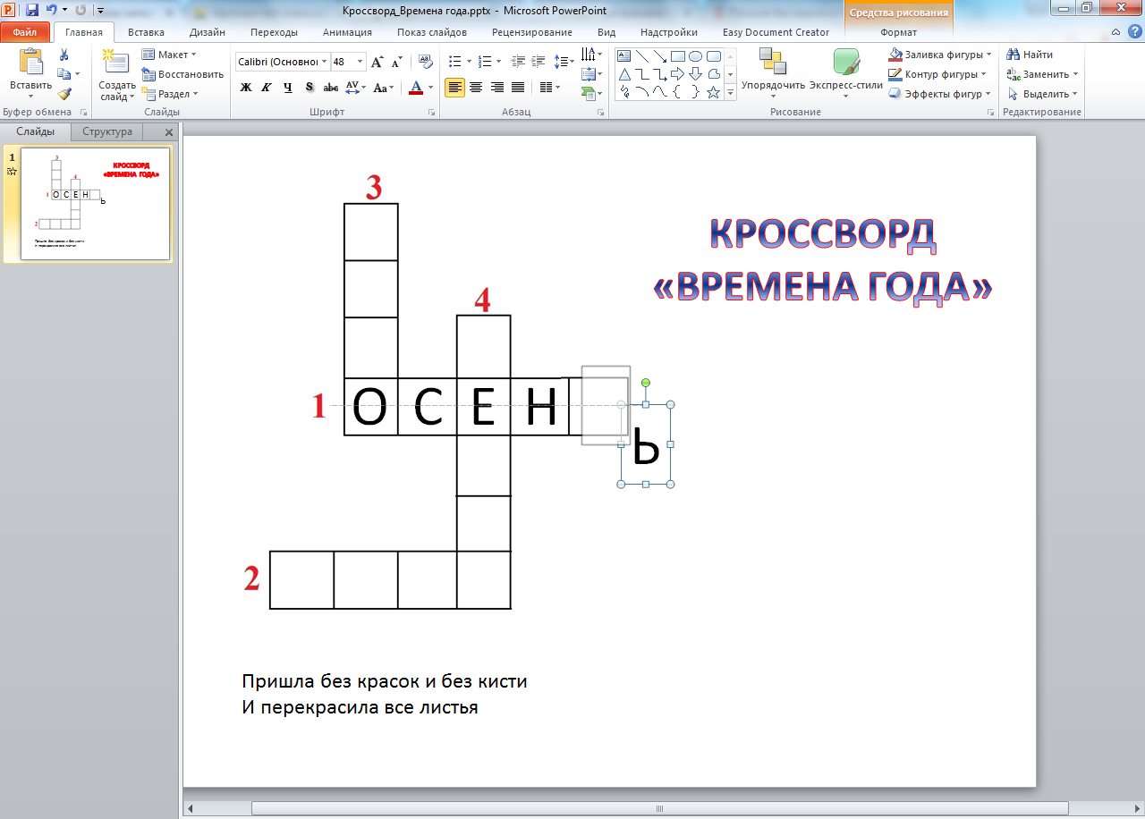Increase font size with the large A icon
1145x819 pixels.
coord(377,62)
